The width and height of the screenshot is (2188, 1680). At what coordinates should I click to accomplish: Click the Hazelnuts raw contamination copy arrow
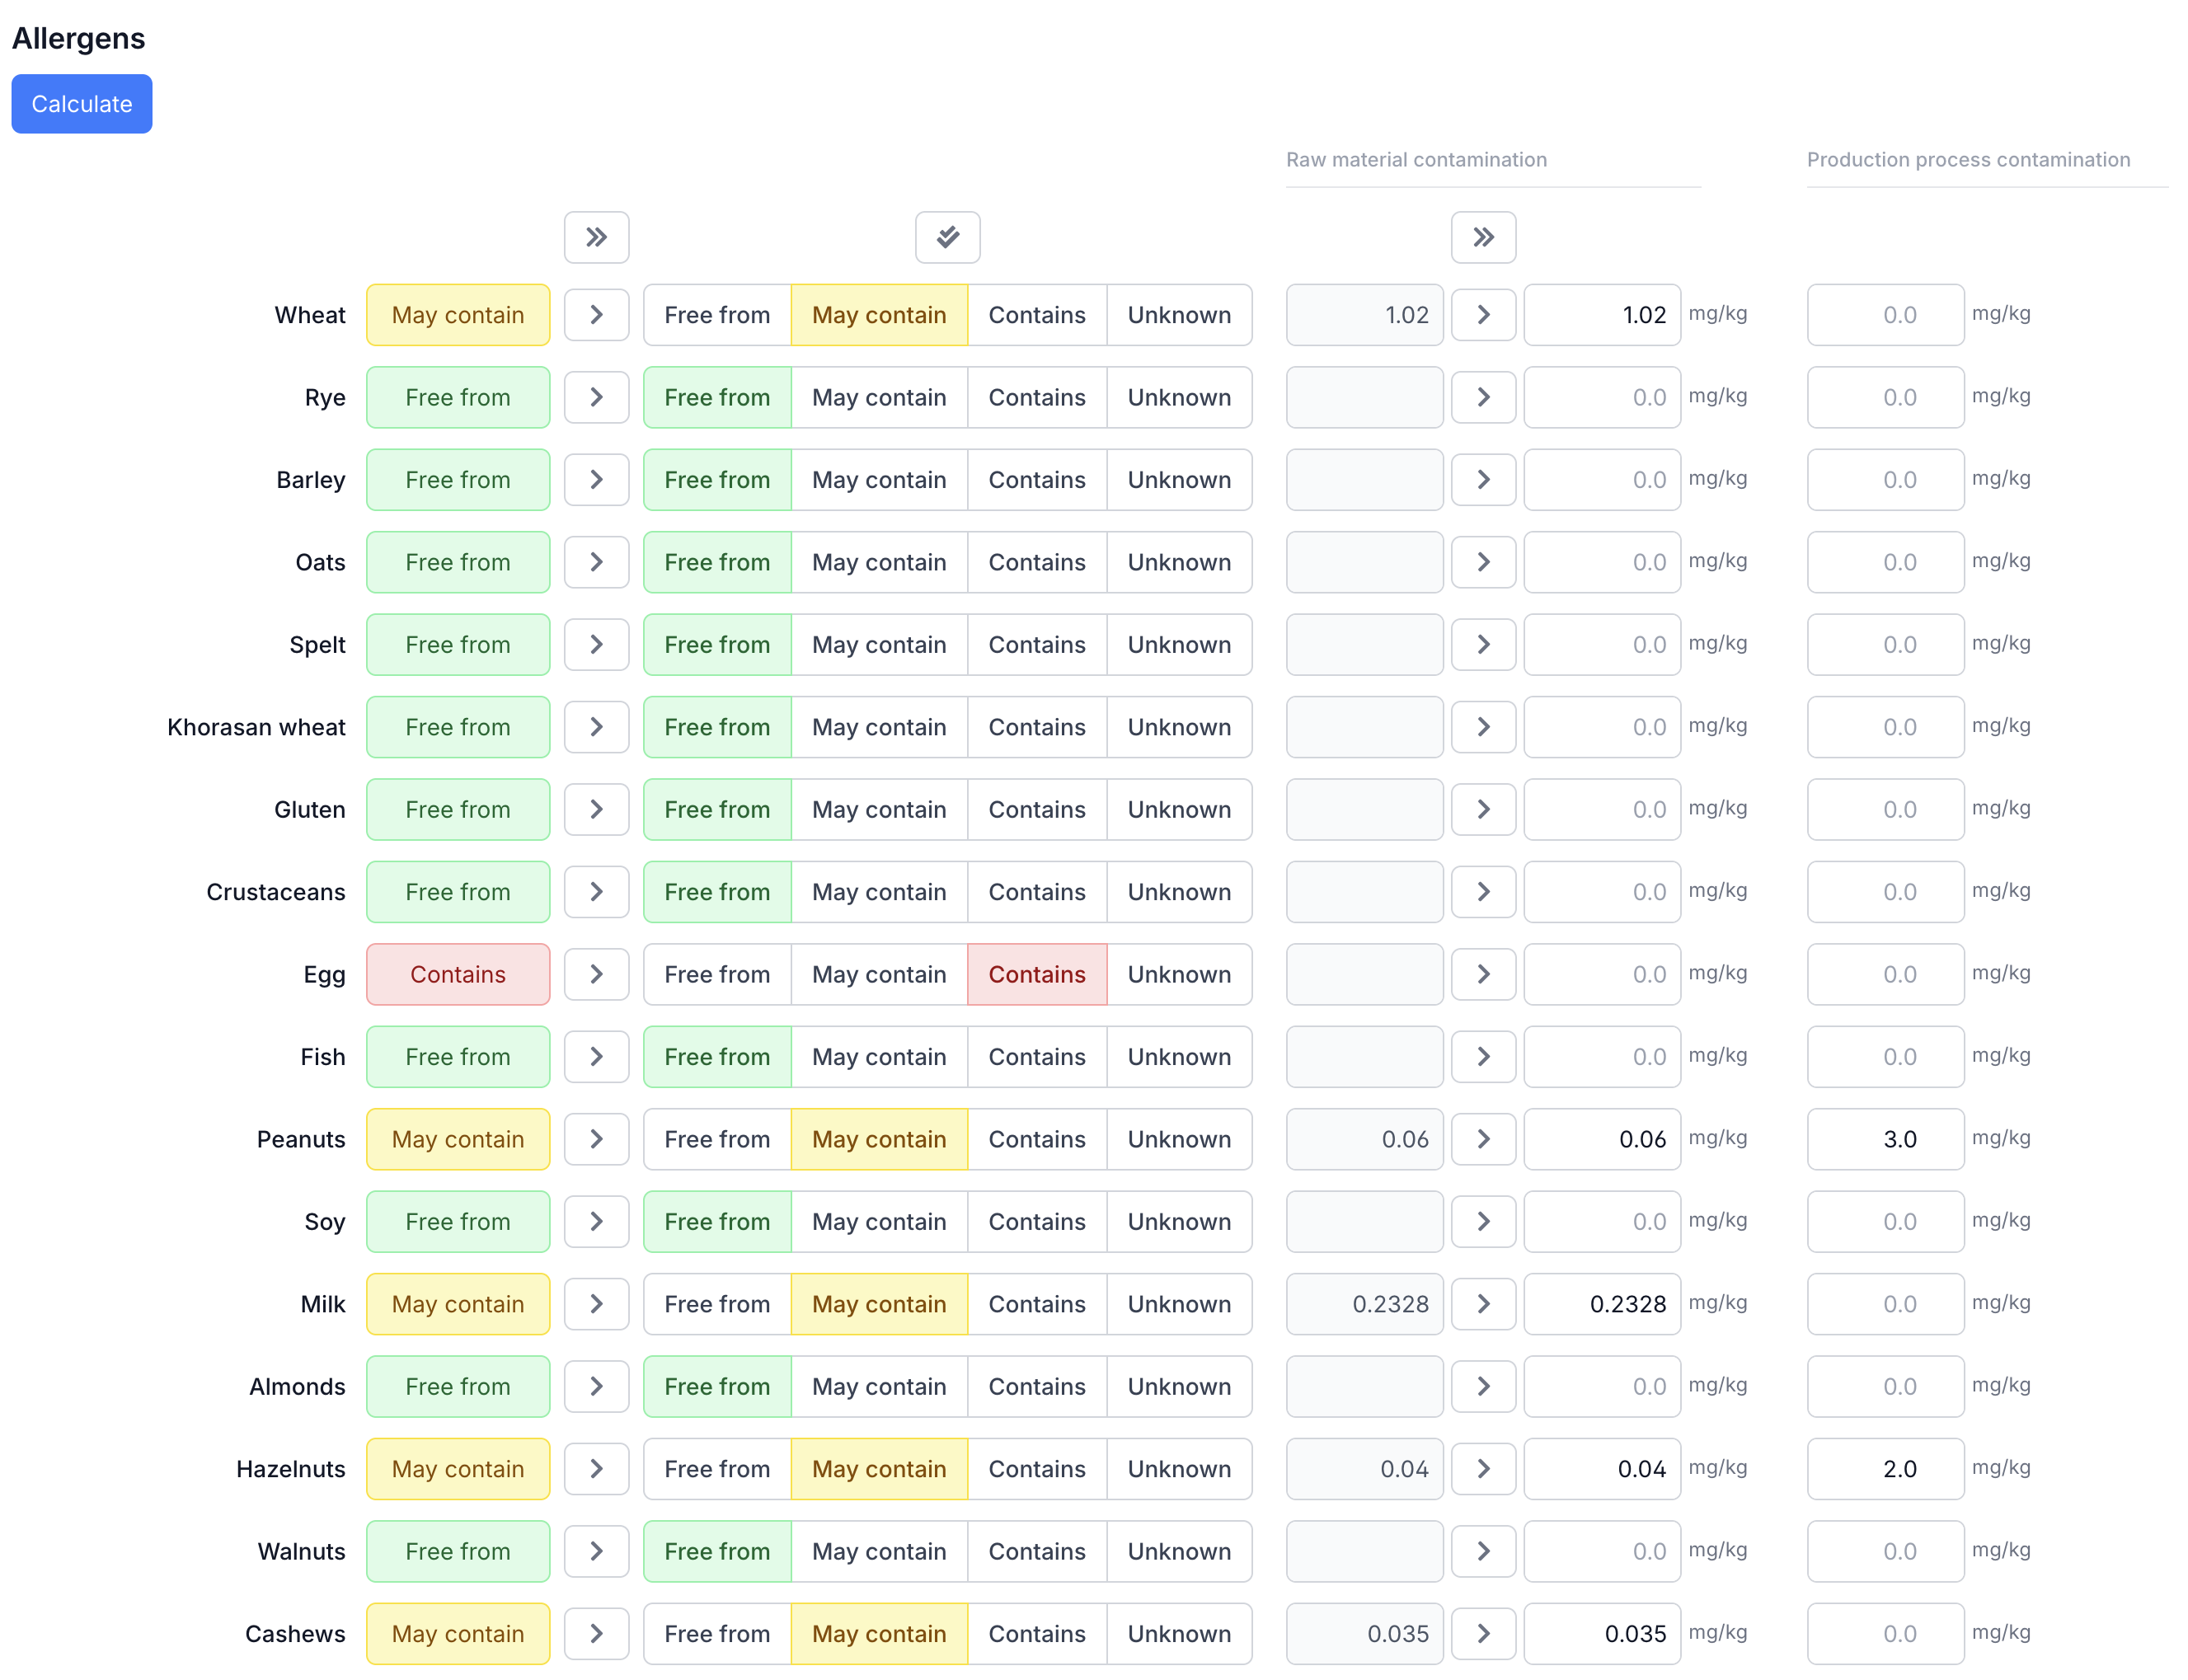click(1482, 1469)
